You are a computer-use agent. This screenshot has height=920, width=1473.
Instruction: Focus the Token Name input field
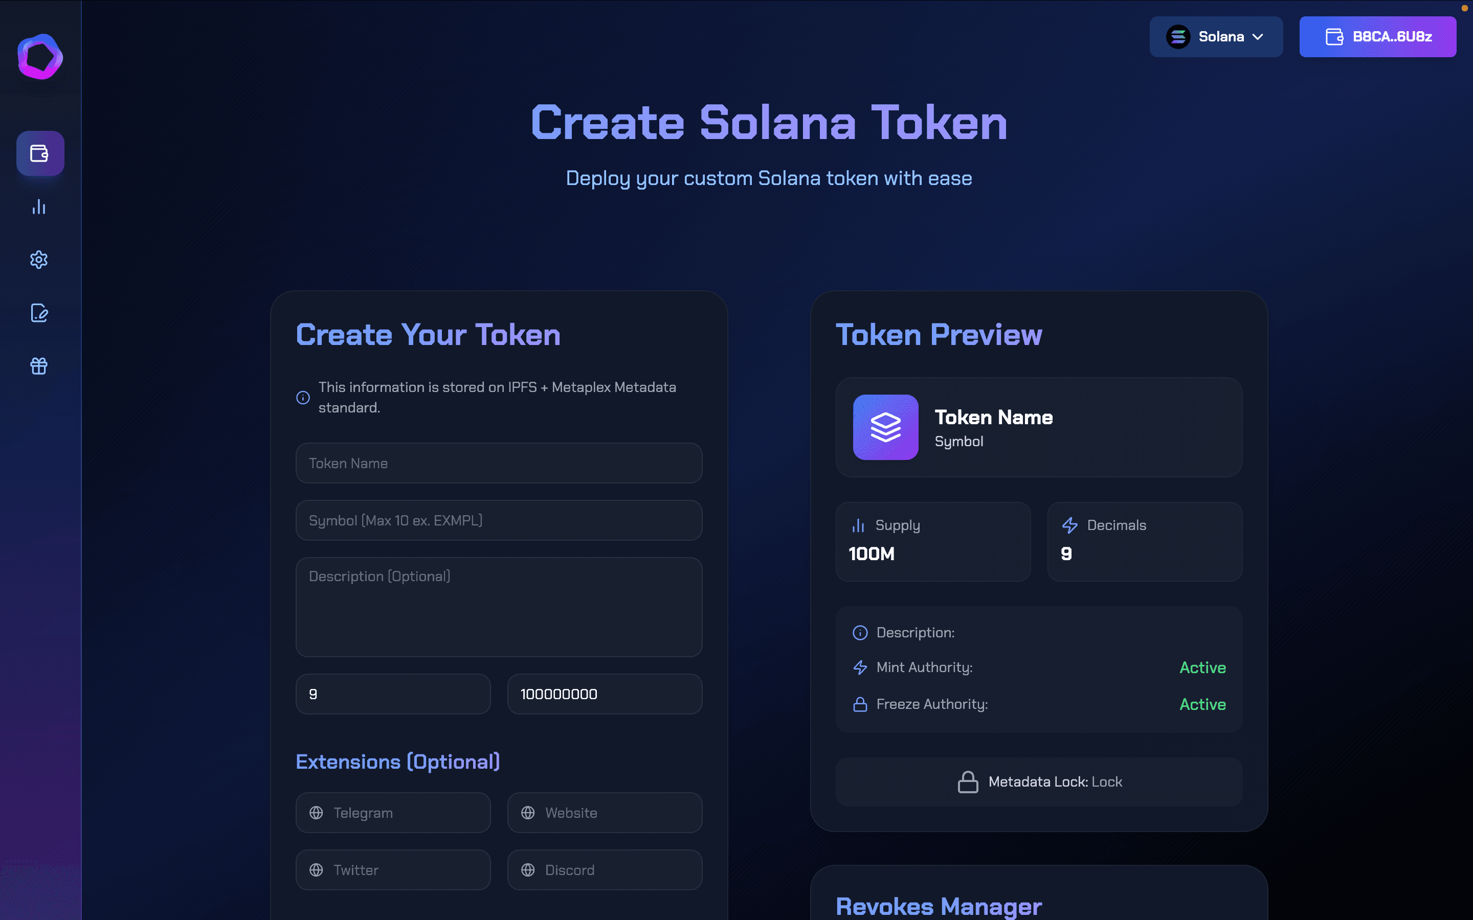click(499, 463)
